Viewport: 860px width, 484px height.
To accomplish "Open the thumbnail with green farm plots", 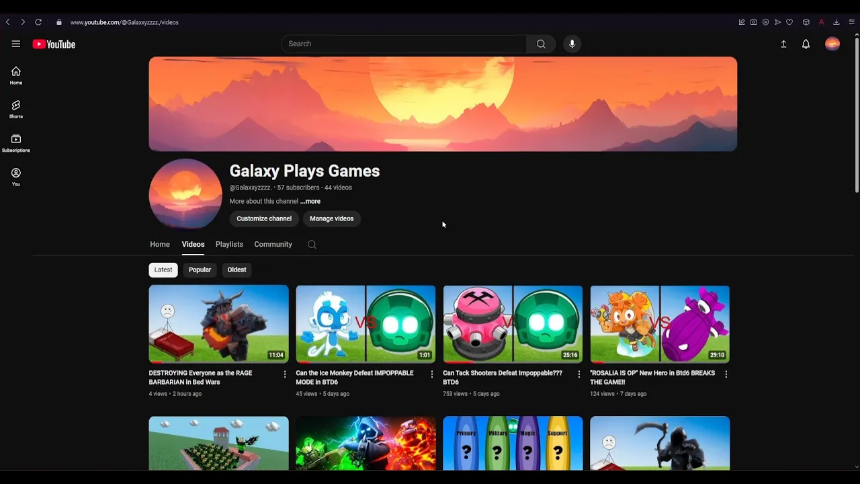I will [218, 443].
